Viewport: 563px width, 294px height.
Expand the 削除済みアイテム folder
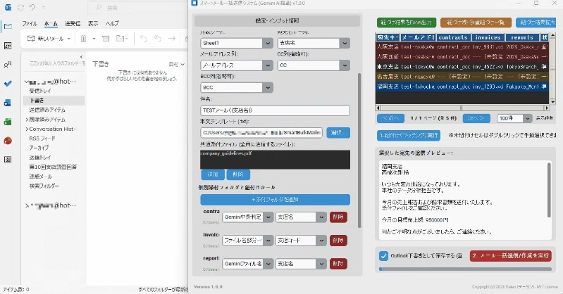tap(27, 120)
